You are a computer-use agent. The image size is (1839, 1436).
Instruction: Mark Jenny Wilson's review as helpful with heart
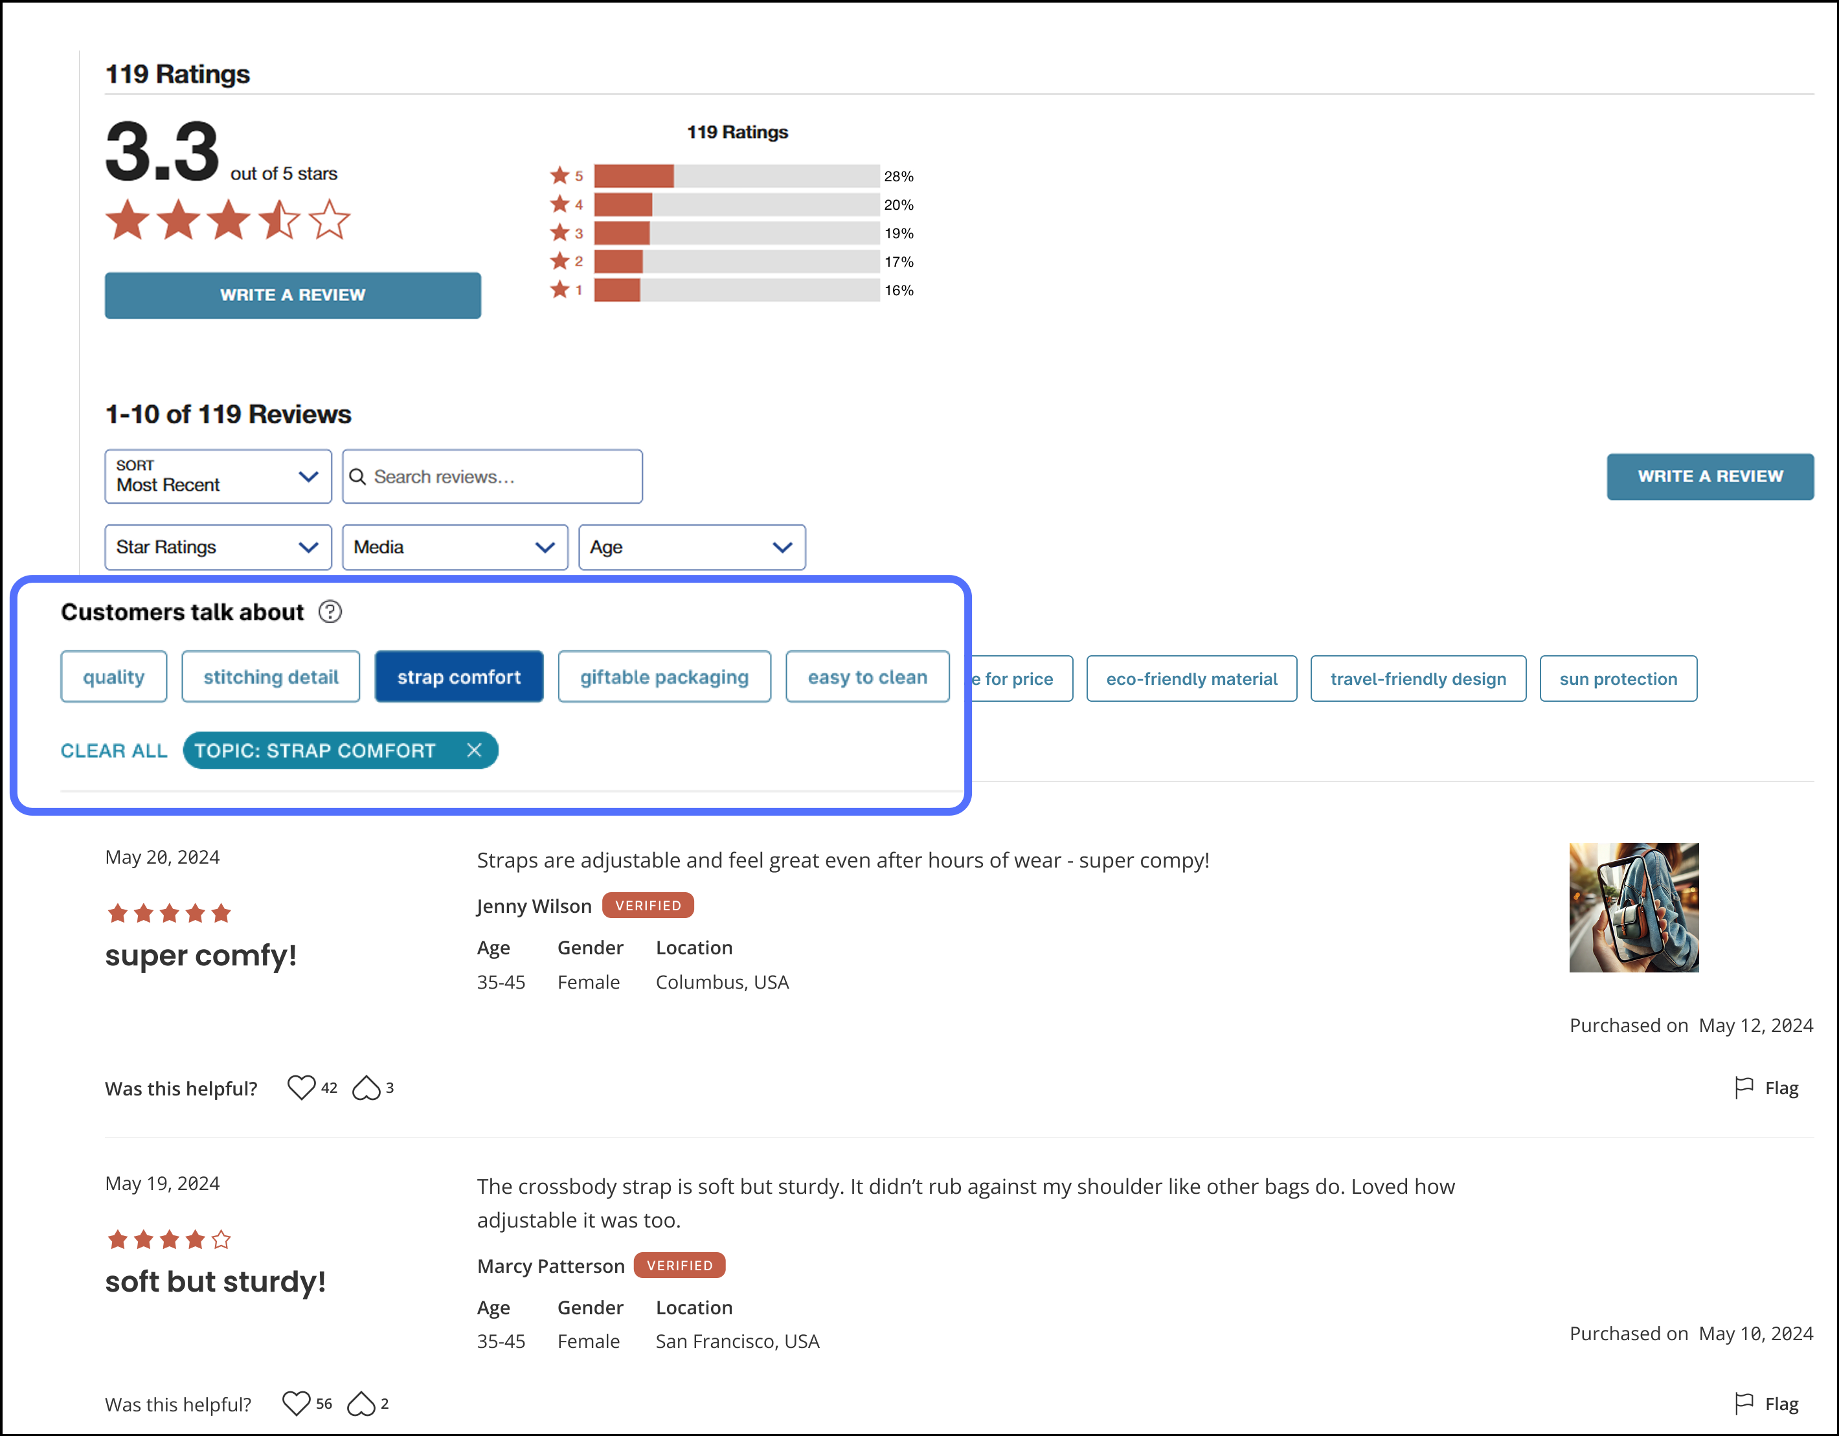(x=302, y=1088)
